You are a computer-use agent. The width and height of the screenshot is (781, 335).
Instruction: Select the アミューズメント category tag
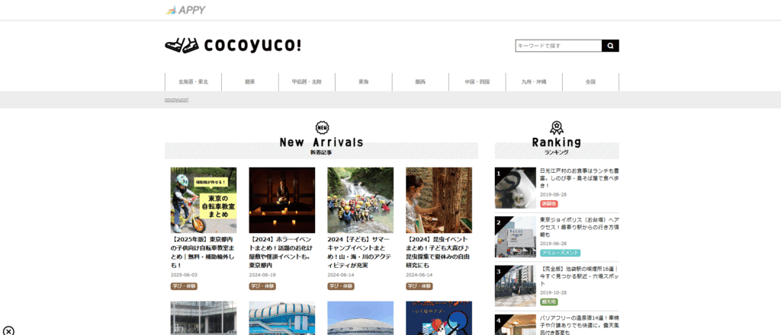coord(560,253)
